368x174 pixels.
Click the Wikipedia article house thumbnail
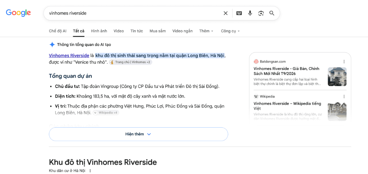pyautogui.click(x=337, y=111)
